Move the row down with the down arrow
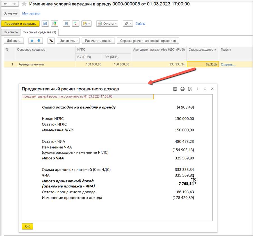The height and width of the screenshot is (236, 253). click(x=39, y=41)
